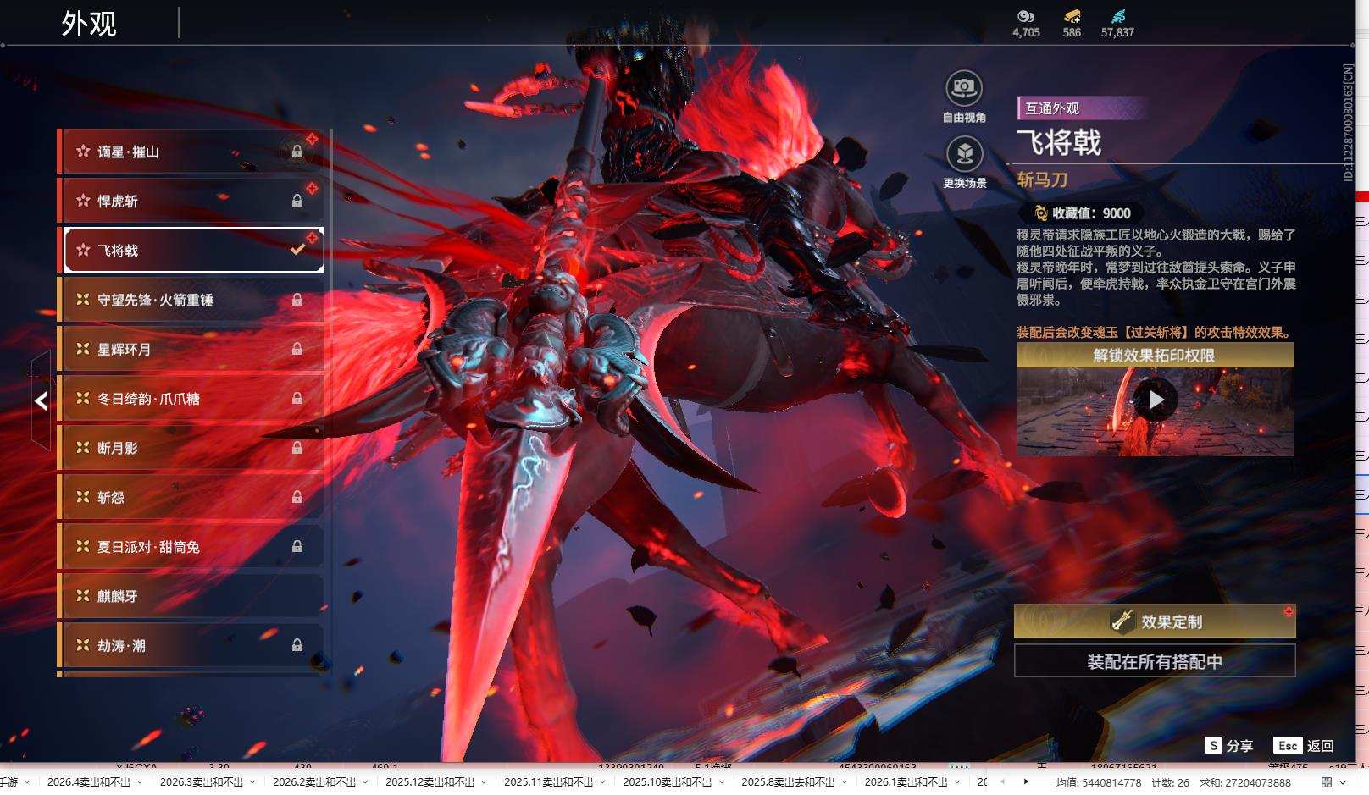Click the 自由视角 free camera icon

963,88
